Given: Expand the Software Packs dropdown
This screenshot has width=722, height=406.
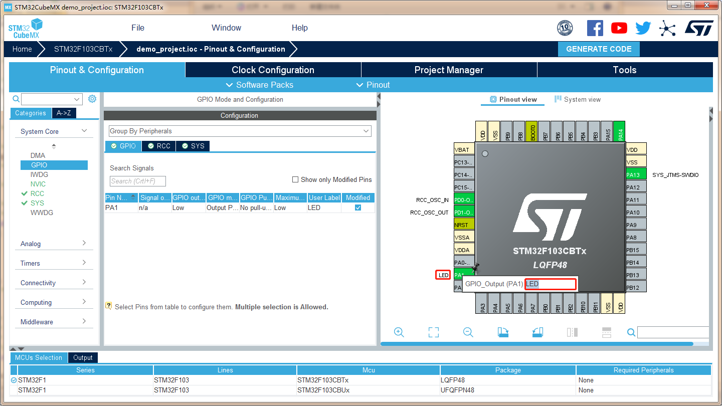Looking at the screenshot, I should (260, 85).
